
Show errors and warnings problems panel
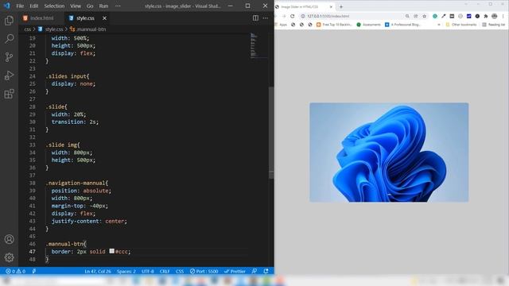tap(15, 271)
